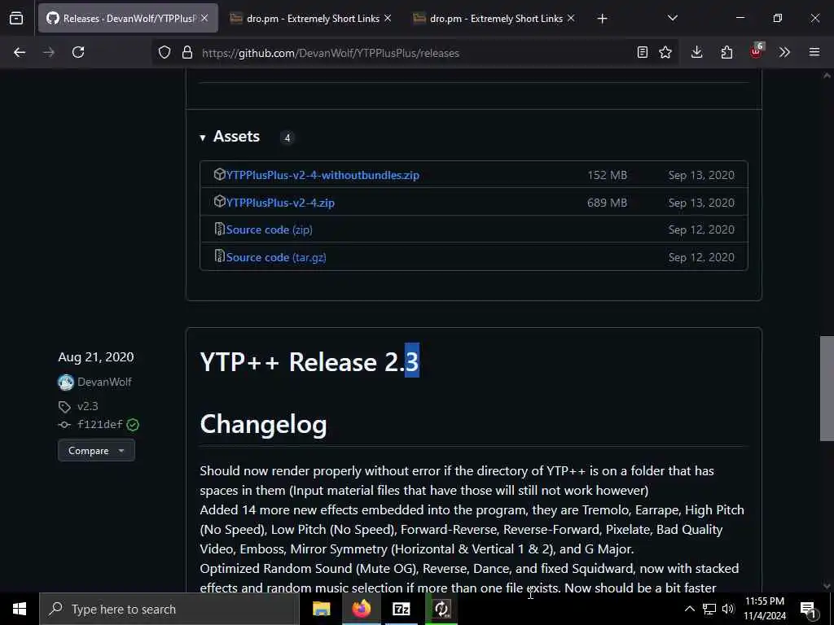Open the tracking protection shield icon
This screenshot has width=834, height=625.
coord(165,53)
